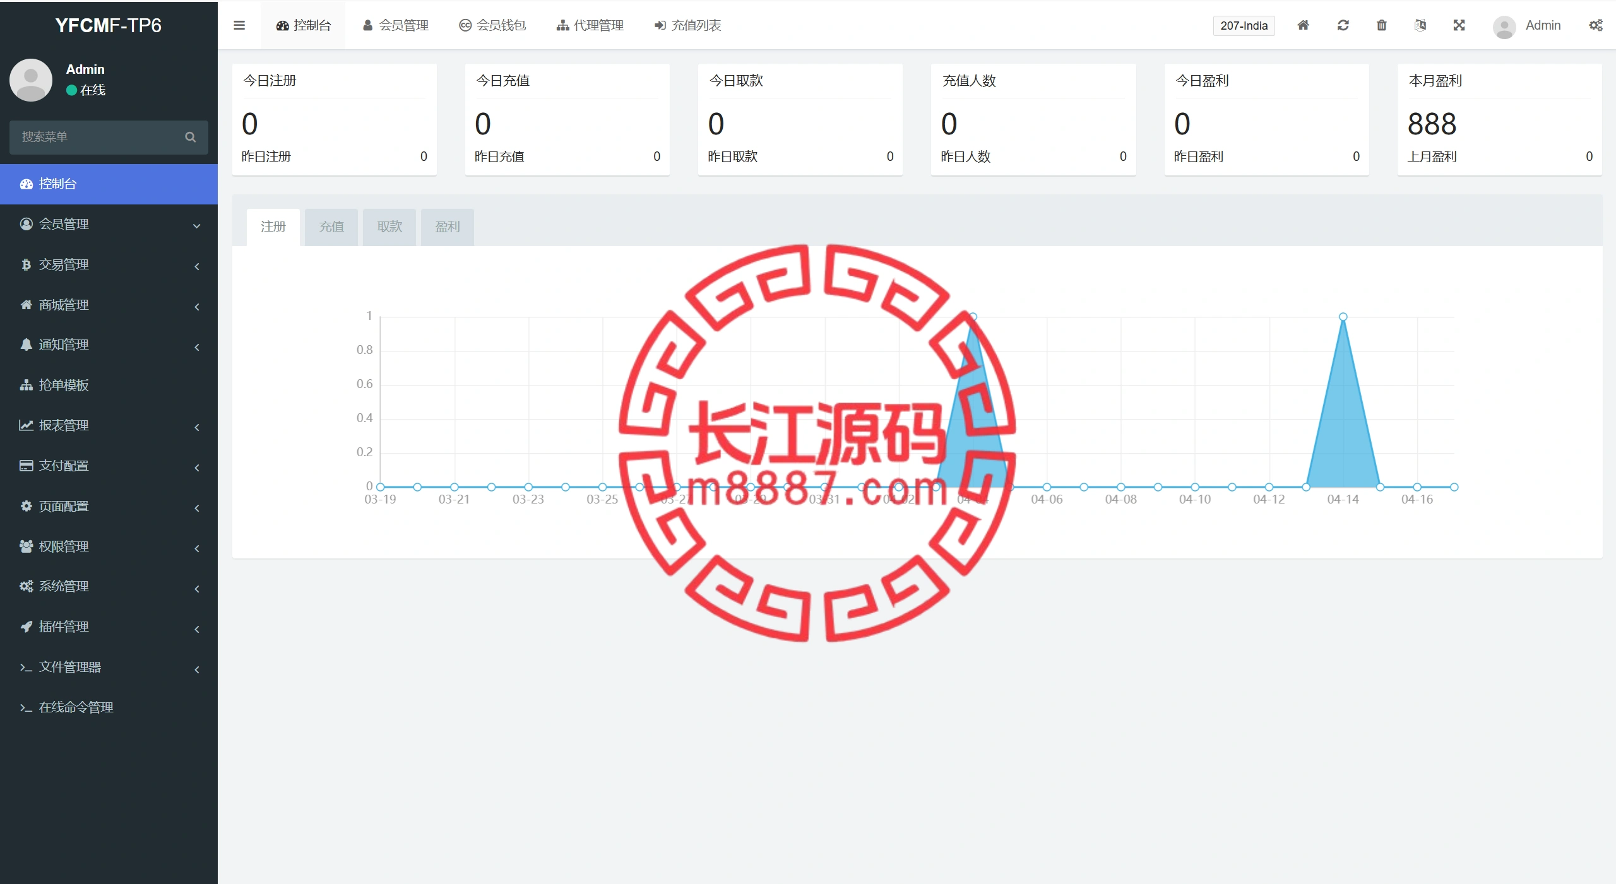Viewport: 1616px width, 884px height.
Task: Click the bell icon beside 通知管理
Action: (26, 345)
